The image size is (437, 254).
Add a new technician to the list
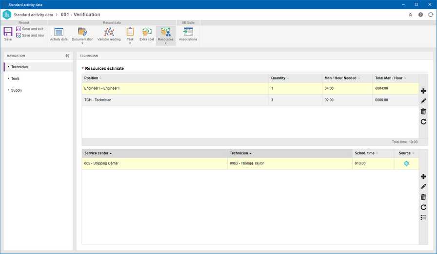pyautogui.click(x=423, y=176)
